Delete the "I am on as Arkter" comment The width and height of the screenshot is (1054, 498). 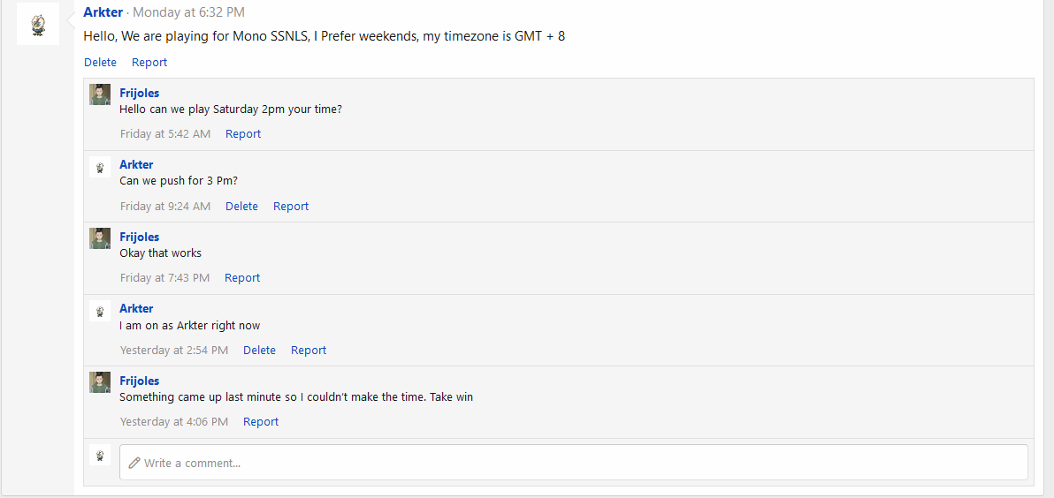pyautogui.click(x=259, y=351)
